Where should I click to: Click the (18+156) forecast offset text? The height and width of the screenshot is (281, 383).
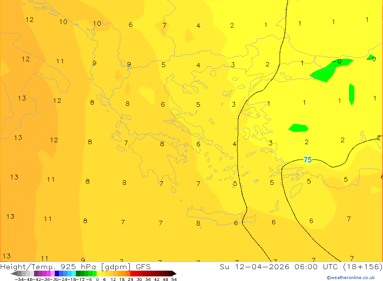point(362,266)
